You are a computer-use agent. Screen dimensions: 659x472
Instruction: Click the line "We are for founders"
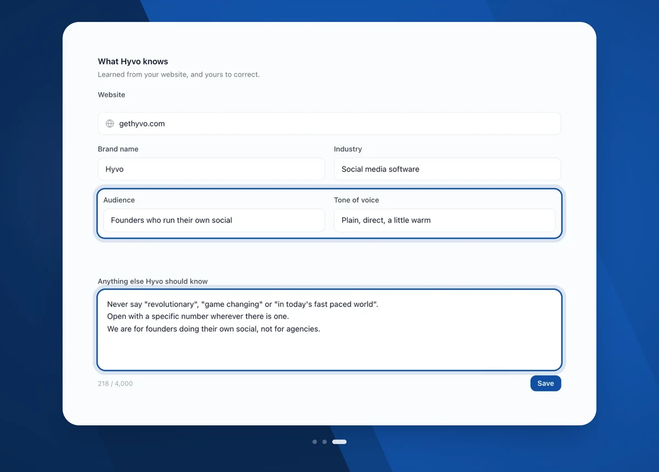tap(214, 329)
